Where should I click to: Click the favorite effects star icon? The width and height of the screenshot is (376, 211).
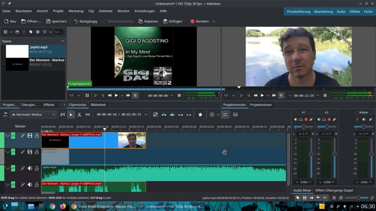(200, 115)
